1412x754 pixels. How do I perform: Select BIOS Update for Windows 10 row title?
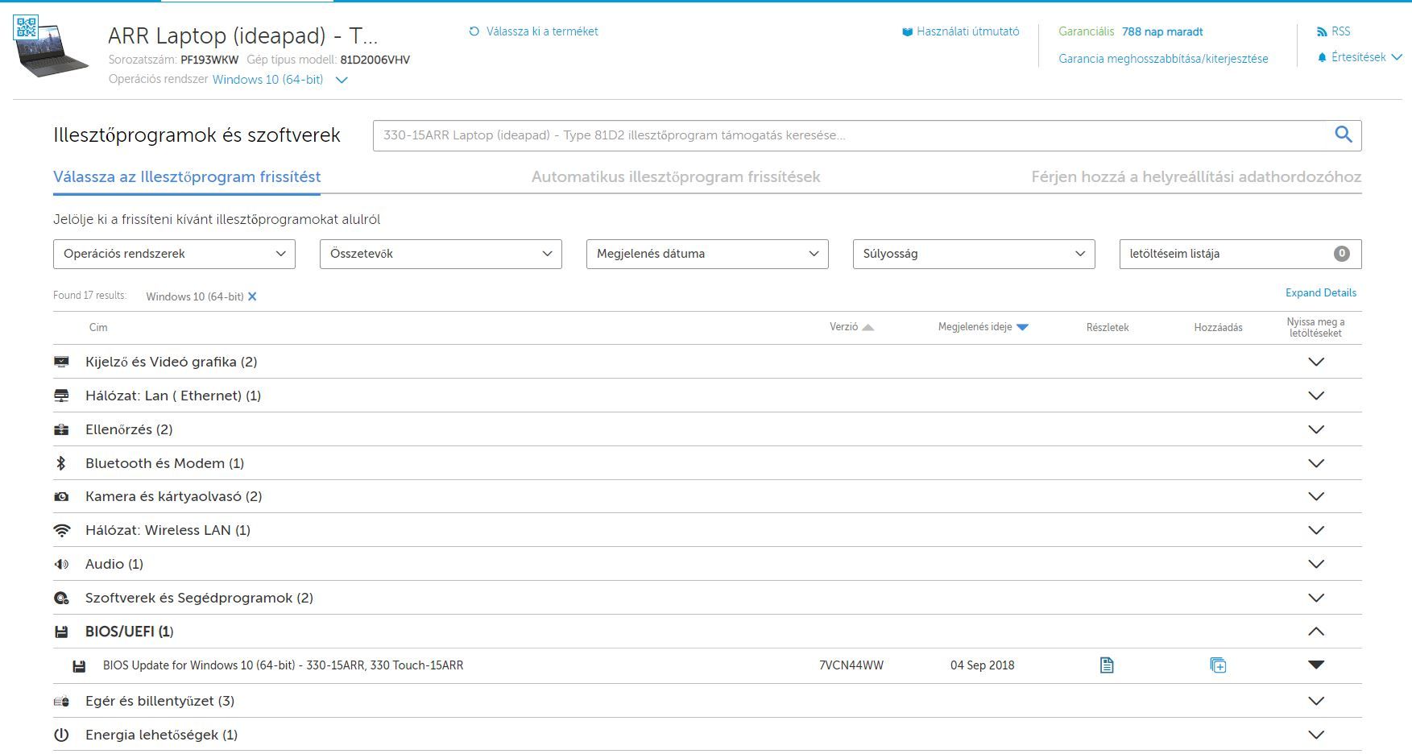tap(283, 665)
